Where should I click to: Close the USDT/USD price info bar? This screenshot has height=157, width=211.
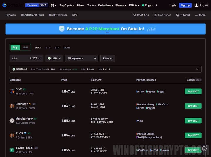(x=197, y=69)
